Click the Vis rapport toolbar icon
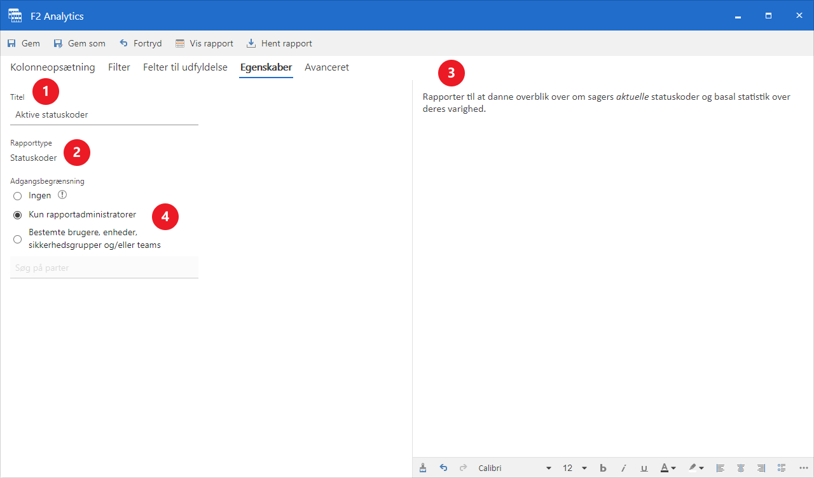Viewport: 814px width, 478px height. click(180, 44)
